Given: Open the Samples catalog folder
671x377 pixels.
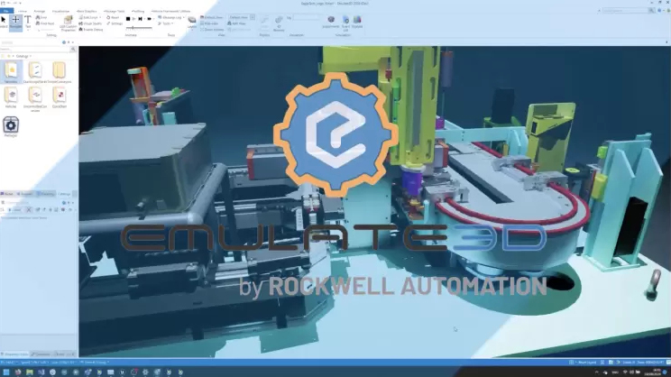Looking at the screenshot, I should point(11,72).
